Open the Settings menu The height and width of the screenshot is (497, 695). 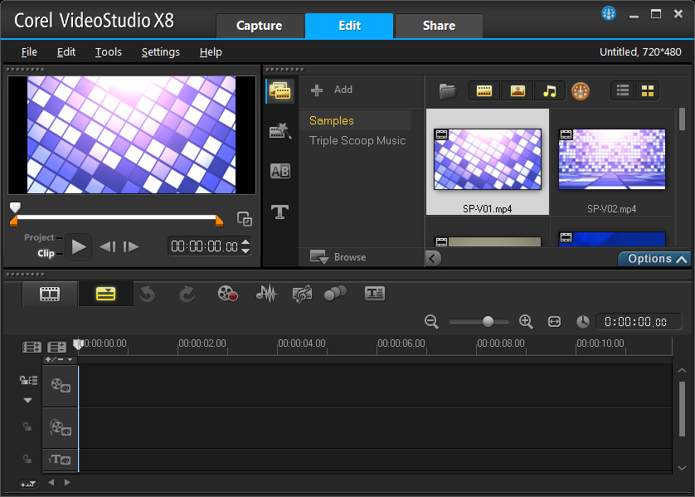[160, 52]
